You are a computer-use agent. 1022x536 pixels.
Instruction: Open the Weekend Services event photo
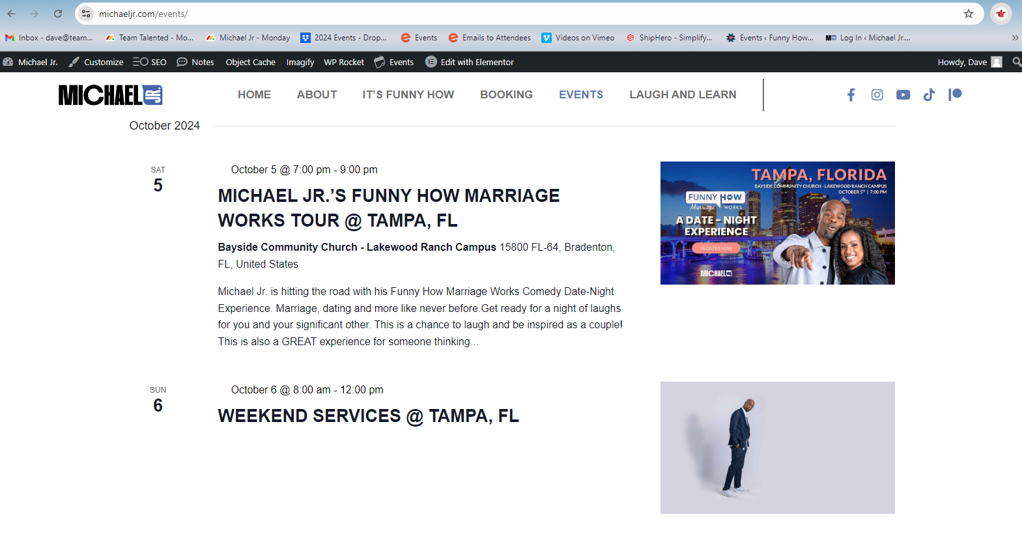tap(778, 447)
